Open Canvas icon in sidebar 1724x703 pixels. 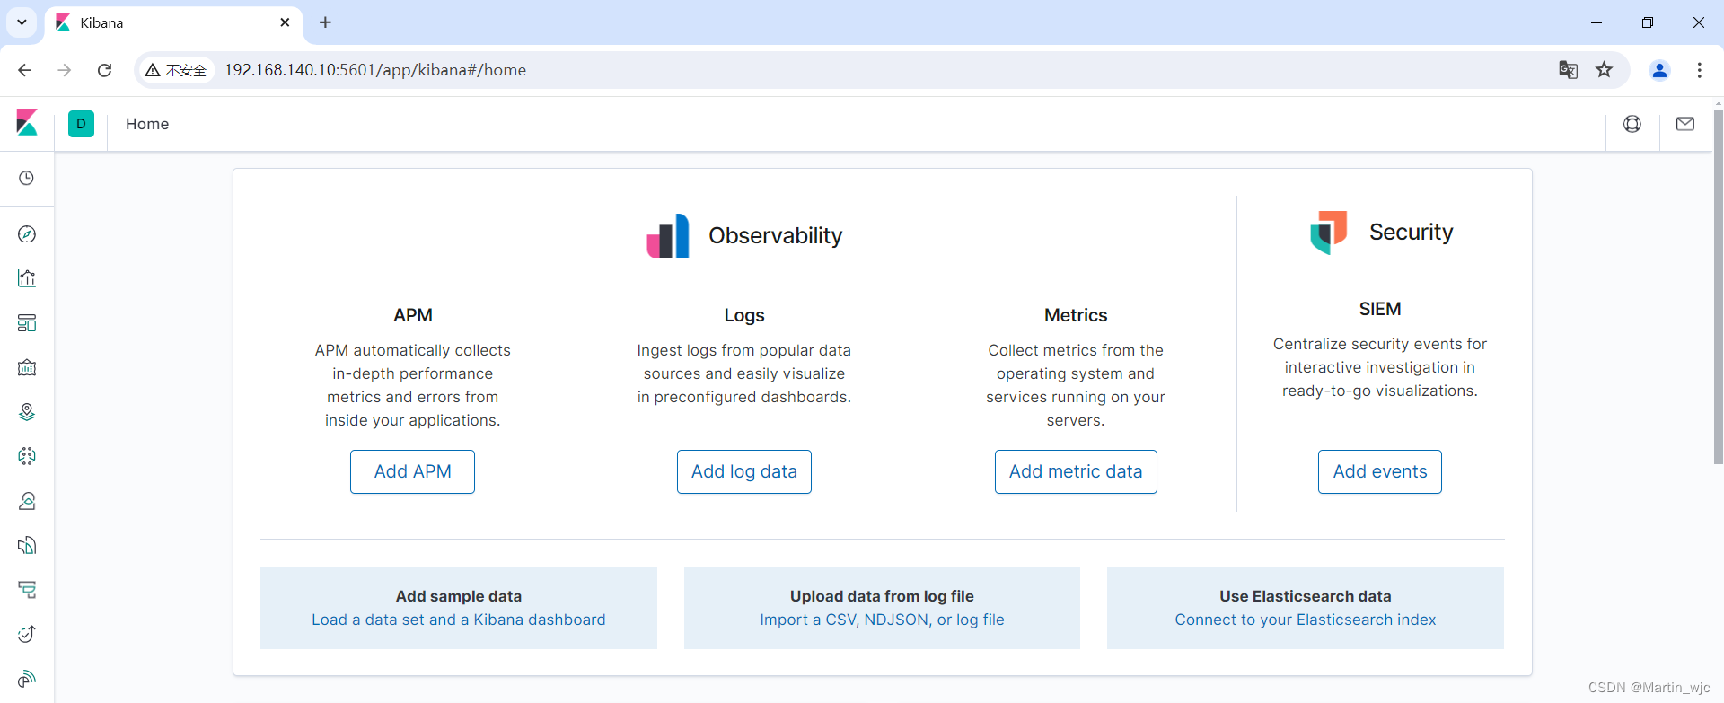coord(27,367)
